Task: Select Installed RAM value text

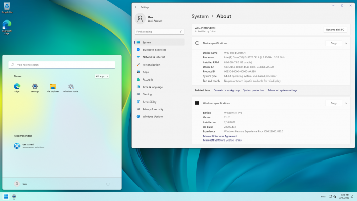Action: pos(237,62)
